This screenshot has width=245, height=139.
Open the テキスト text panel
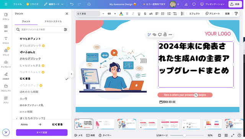[6, 40]
